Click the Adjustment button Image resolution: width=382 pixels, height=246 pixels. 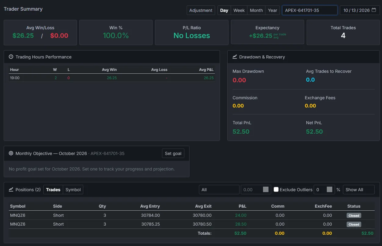click(201, 10)
